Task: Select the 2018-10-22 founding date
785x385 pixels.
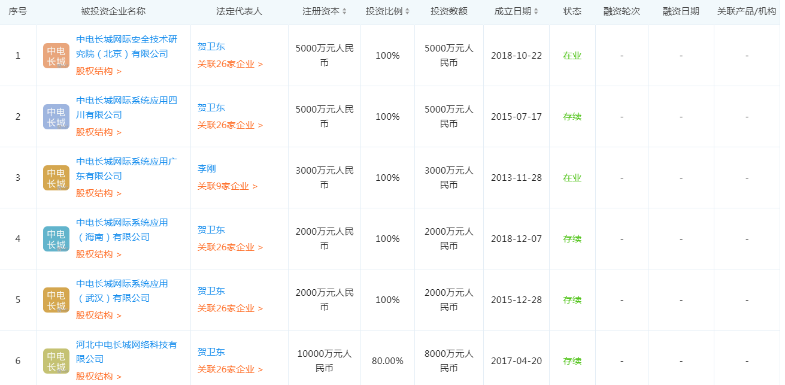Action: click(516, 56)
